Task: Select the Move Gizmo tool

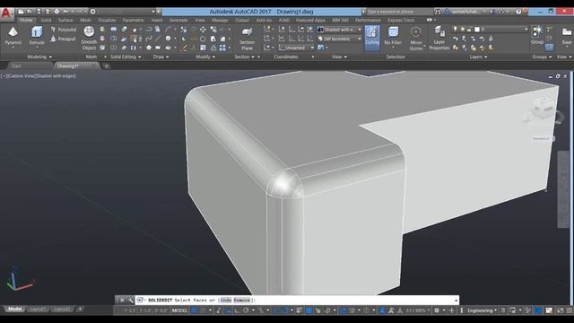Action: pos(416,38)
